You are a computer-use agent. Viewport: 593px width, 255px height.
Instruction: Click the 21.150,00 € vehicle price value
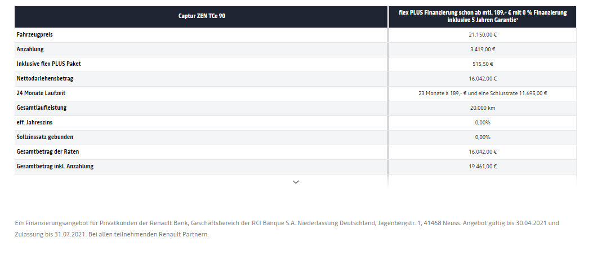coord(483,35)
